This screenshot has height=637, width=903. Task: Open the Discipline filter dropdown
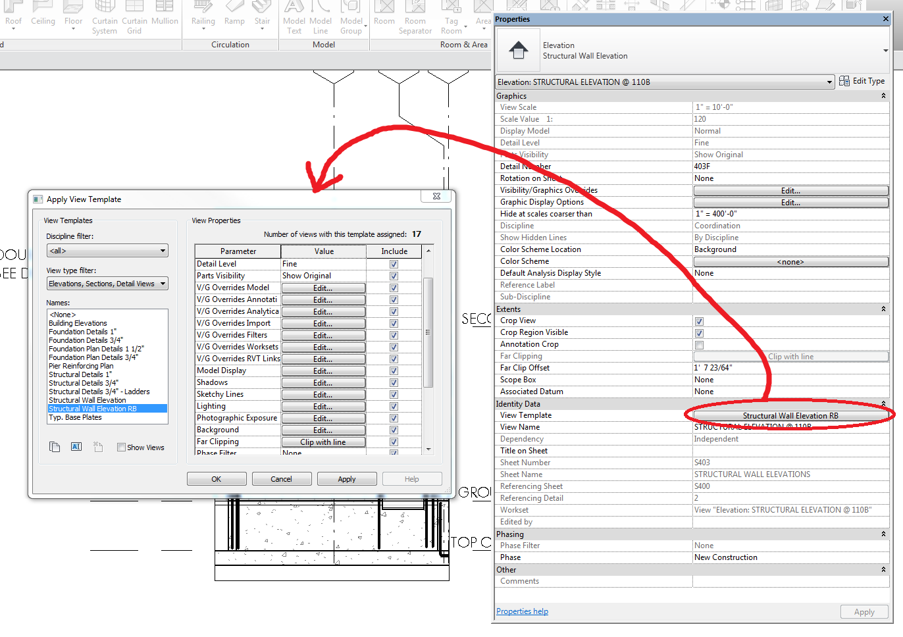click(x=161, y=251)
